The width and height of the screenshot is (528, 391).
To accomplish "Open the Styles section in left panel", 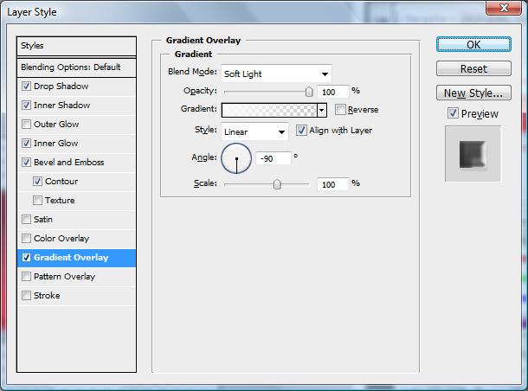I will coord(77,46).
